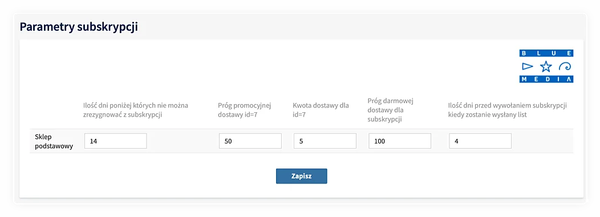
Task: Focus the cancellation days field showing 14
Action: [116, 141]
